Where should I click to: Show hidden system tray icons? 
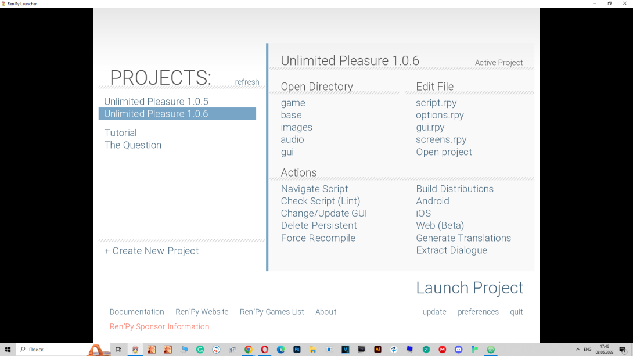578,350
